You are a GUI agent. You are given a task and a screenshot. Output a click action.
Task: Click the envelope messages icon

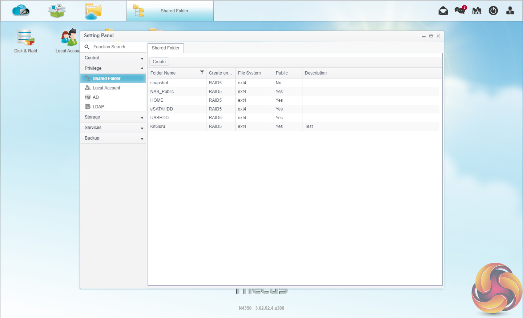coord(443,11)
